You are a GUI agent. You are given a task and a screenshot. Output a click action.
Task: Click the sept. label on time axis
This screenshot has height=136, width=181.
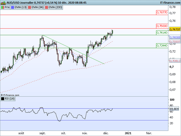[43, 133]
